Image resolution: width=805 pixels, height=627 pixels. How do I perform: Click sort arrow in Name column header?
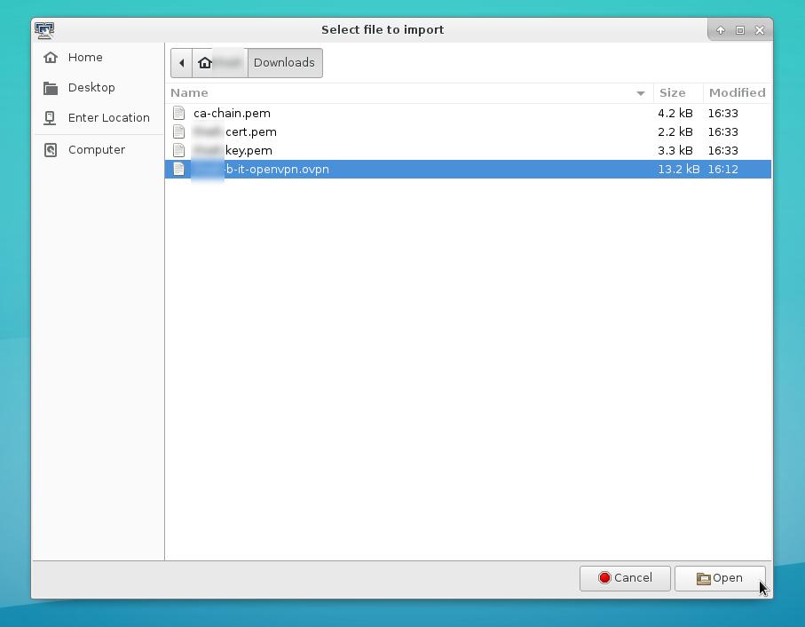(x=641, y=93)
